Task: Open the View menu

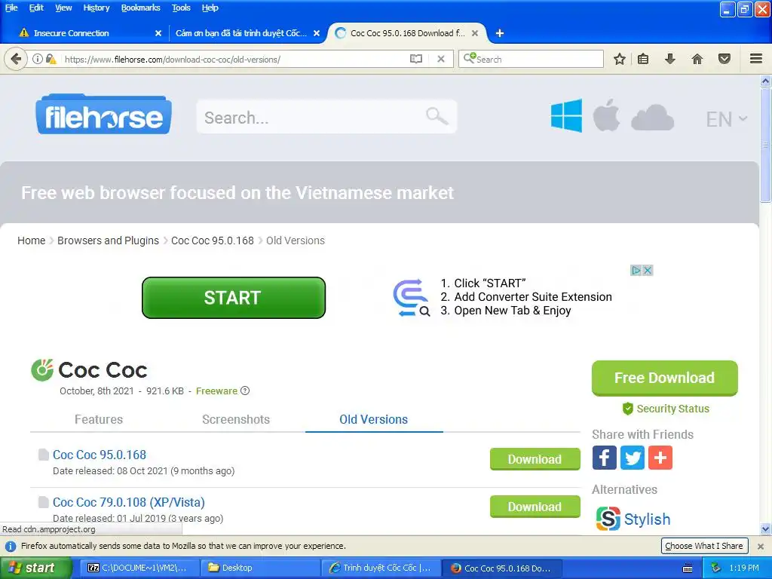Action: pos(63,8)
